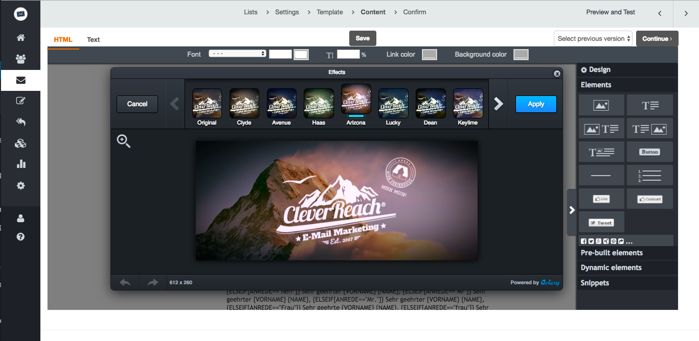Close the Effects dialog with X
This screenshot has width=699, height=341.
(x=557, y=74)
